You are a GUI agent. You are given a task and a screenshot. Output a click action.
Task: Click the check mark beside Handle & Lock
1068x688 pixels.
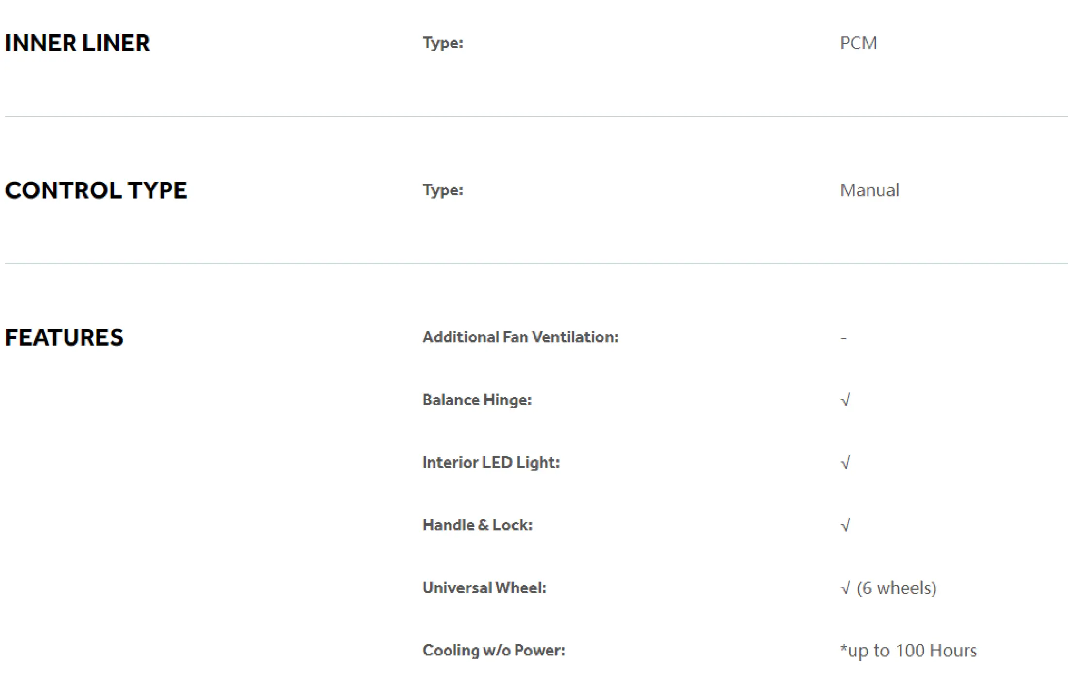click(845, 525)
